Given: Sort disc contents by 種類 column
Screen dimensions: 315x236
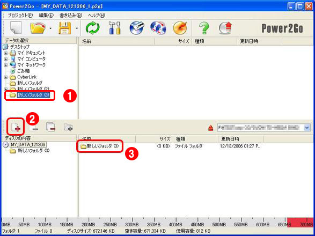Looking at the screenshot, I should pos(195,139).
